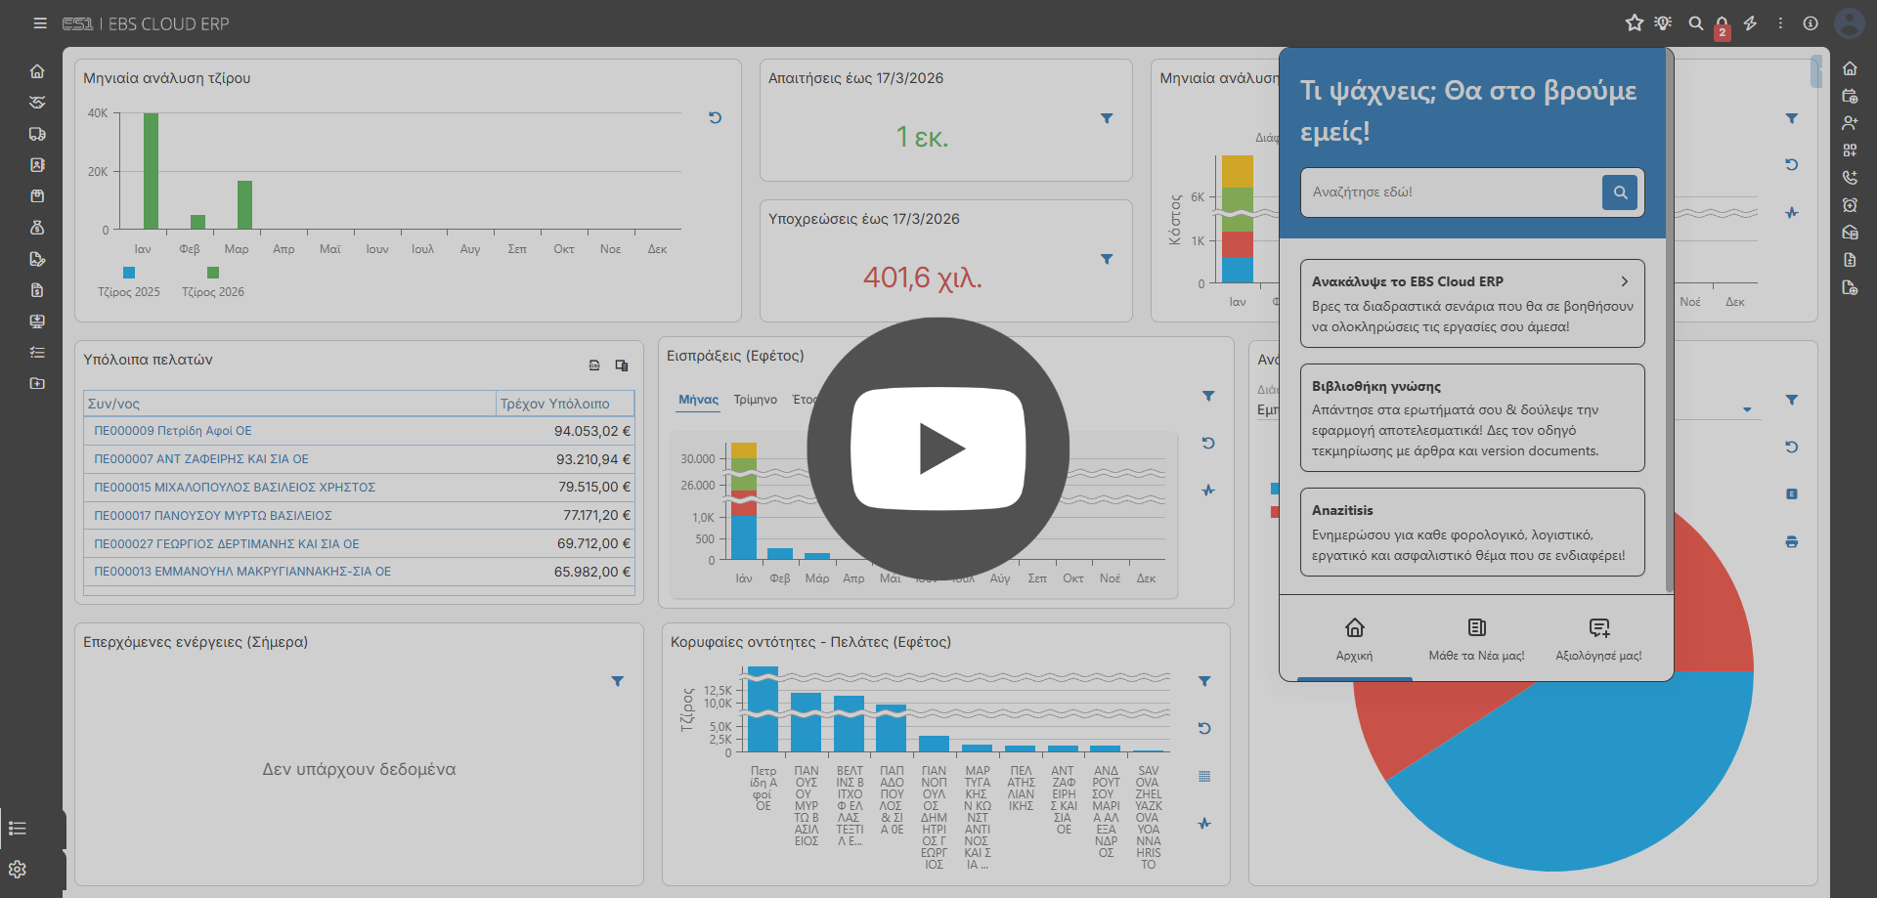Image resolution: width=1877 pixels, height=898 pixels.
Task: Open settings gear at bottom left
Action: 18,870
